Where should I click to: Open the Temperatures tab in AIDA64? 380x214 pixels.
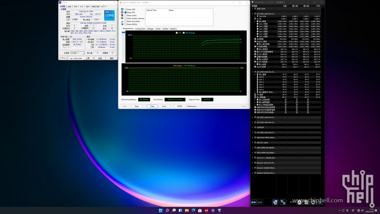[128, 29]
